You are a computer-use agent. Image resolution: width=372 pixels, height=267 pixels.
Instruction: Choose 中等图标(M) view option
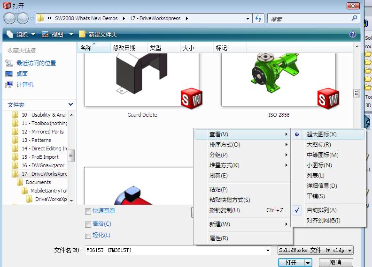click(x=328, y=155)
